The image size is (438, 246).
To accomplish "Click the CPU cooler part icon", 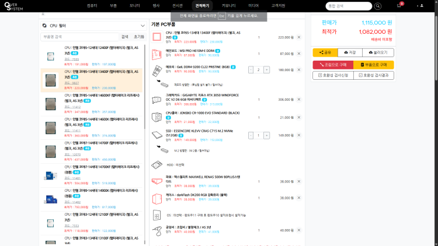I will pyautogui.click(x=157, y=116).
